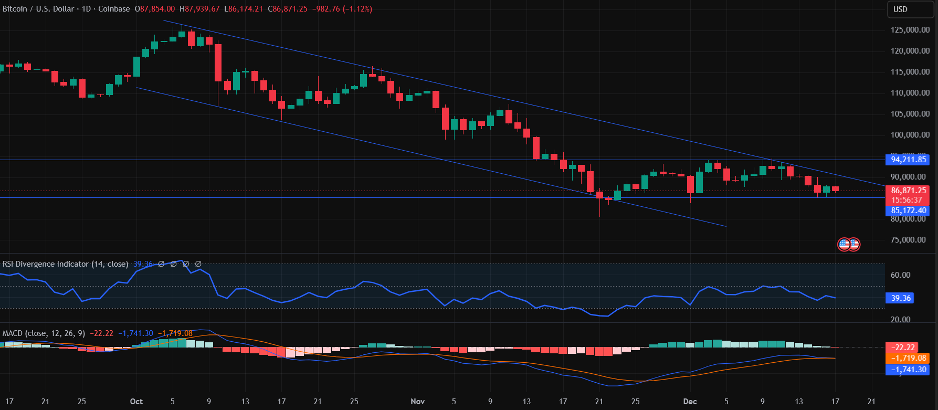Click the high value H87,939.67 in the legend
The height and width of the screenshot is (410, 938).
tap(199, 9)
